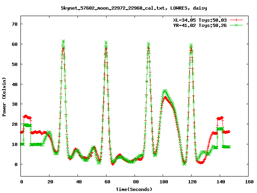The width and height of the screenshot is (257, 193).
Task: Click the y-axis tick label 70
Action: pos(14,24)
